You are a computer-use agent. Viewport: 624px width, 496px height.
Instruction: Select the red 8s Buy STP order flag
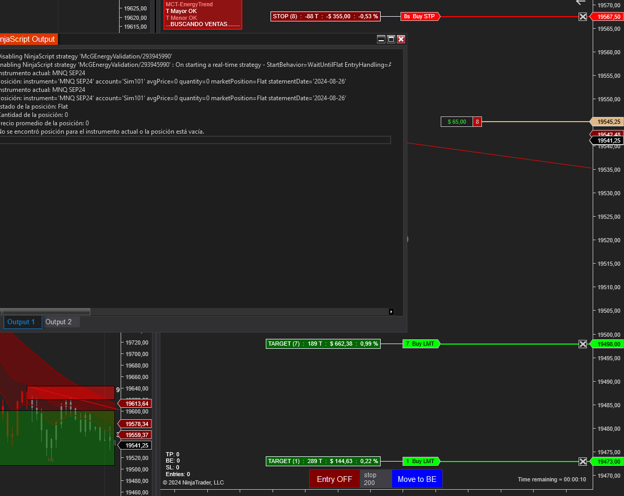coord(420,16)
